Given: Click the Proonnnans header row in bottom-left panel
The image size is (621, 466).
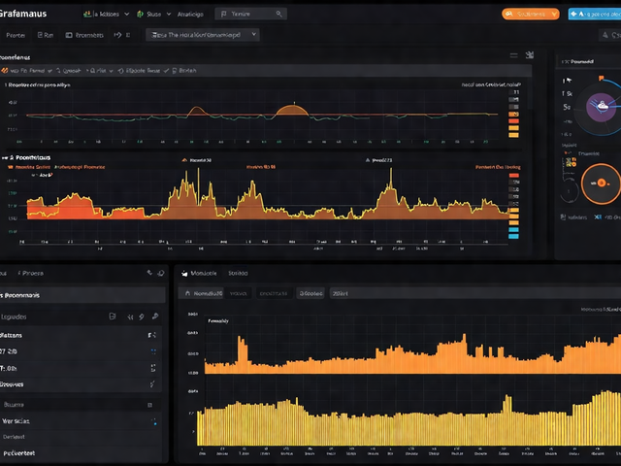Looking at the screenshot, I should [x=82, y=295].
